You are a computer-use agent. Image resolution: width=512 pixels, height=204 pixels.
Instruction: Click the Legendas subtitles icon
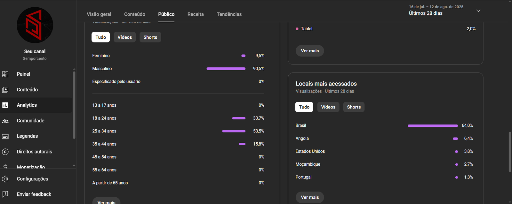tap(5, 136)
